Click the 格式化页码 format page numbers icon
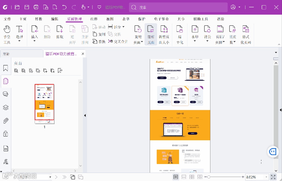The height and width of the screenshot is (181, 282). click(246, 34)
